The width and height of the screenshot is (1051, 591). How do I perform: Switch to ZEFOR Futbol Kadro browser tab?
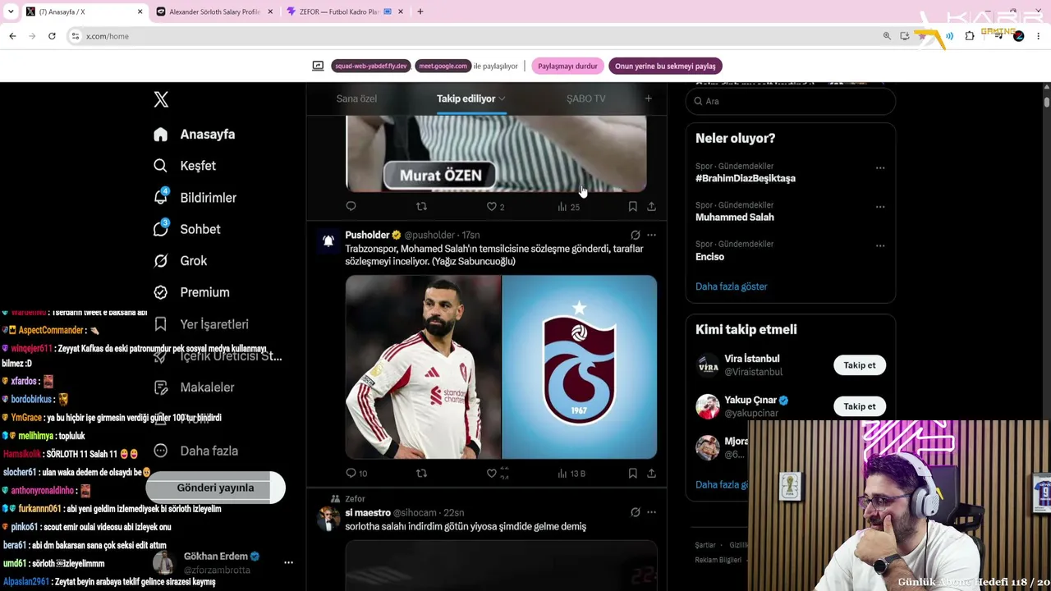click(345, 11)
